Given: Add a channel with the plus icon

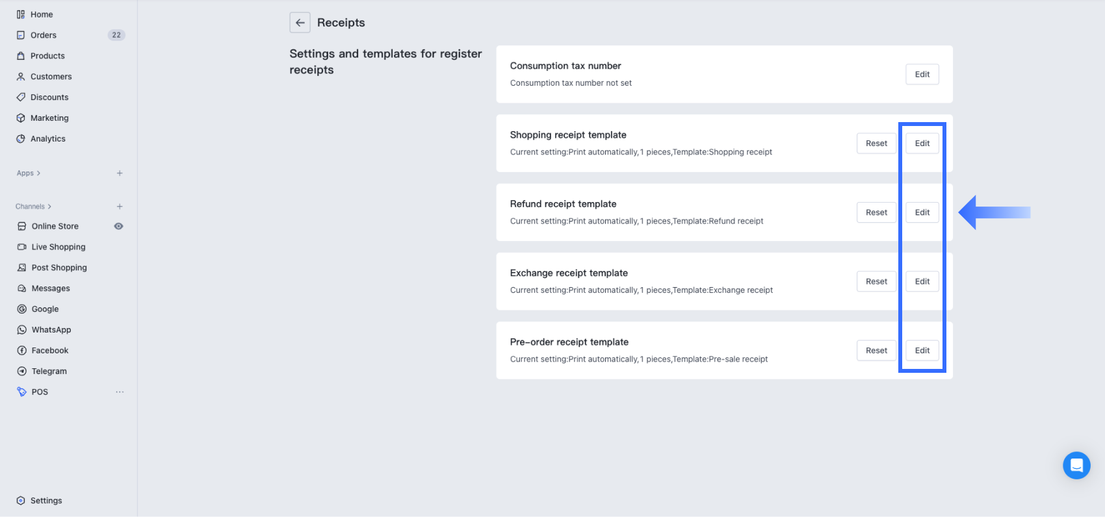Looking at the screenshot, I should (120, 207).
